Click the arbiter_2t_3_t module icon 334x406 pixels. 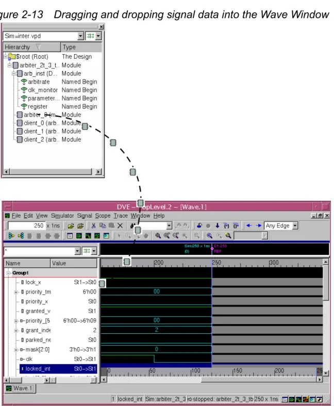click(x=15, y=65)
